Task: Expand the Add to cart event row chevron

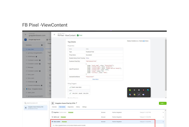Action: click(163, 117)
